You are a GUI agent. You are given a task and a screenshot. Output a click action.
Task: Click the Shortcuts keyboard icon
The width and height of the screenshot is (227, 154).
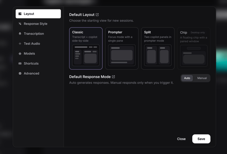pyautogui.click(x=20, y=63)
